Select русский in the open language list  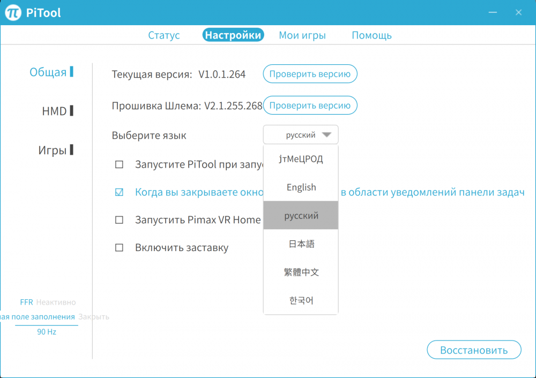[x=301, y=215]
